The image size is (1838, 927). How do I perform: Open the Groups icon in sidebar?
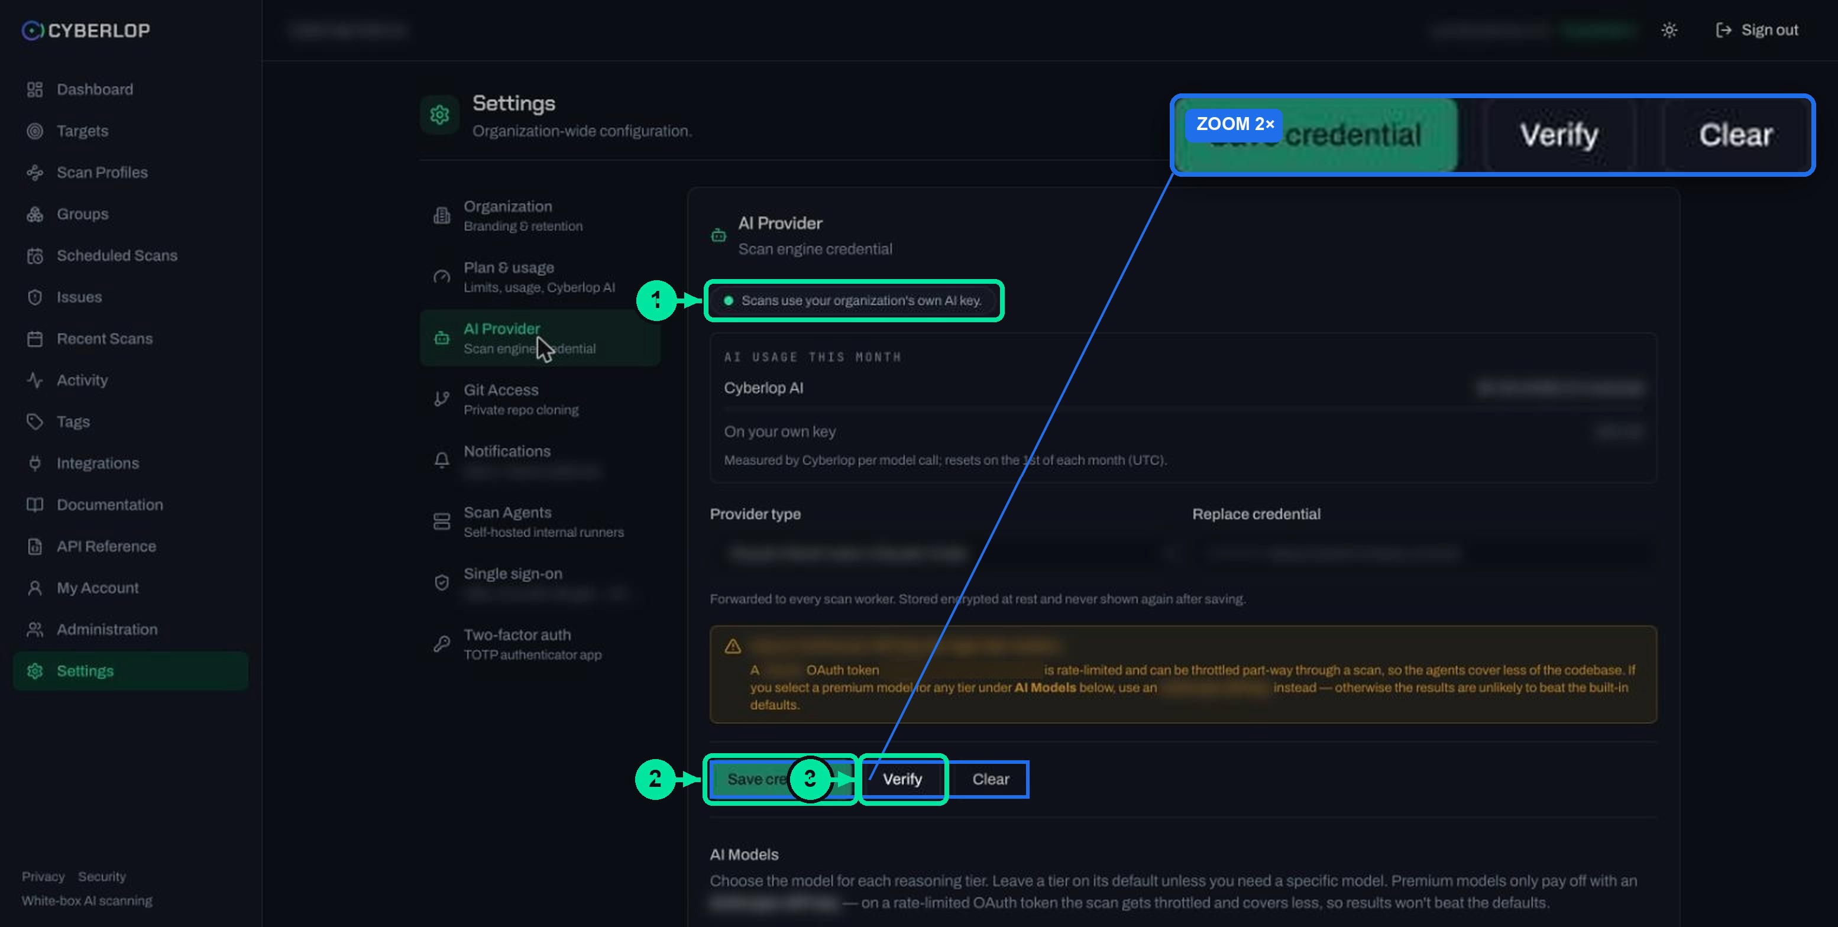click(x=34, y=214)
